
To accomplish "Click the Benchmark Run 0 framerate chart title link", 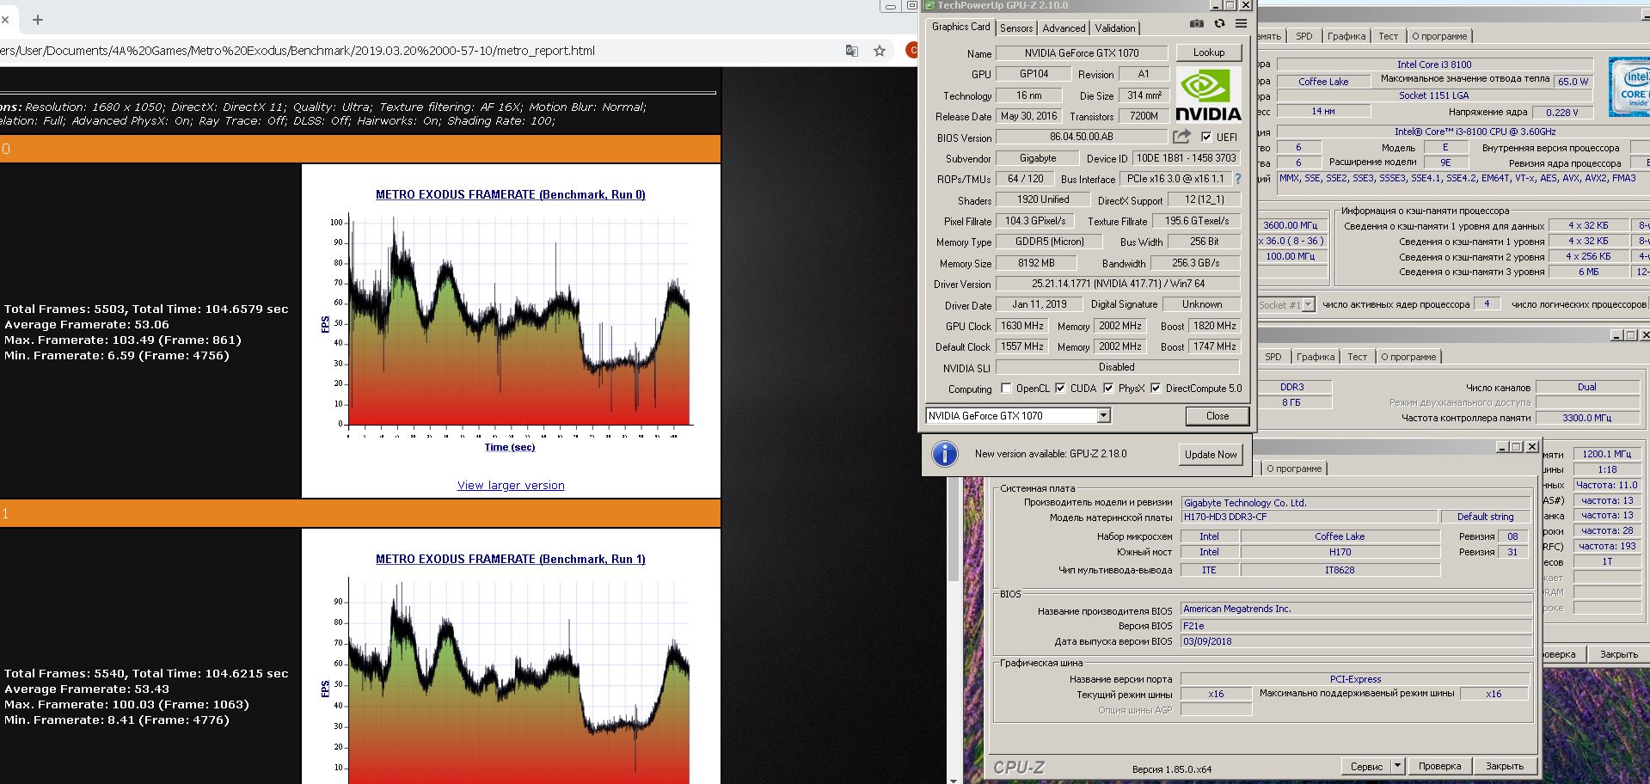I will click(x=511, y=194).
